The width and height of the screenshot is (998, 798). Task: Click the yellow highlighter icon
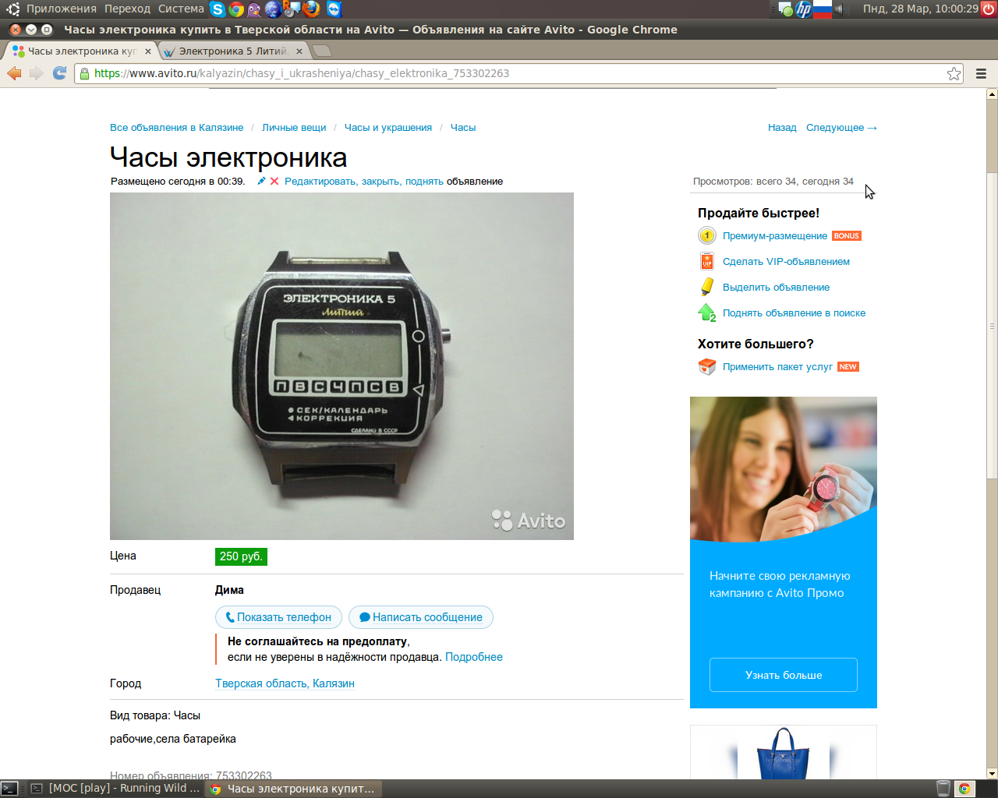pyautogui.click(x=706, y=287)
